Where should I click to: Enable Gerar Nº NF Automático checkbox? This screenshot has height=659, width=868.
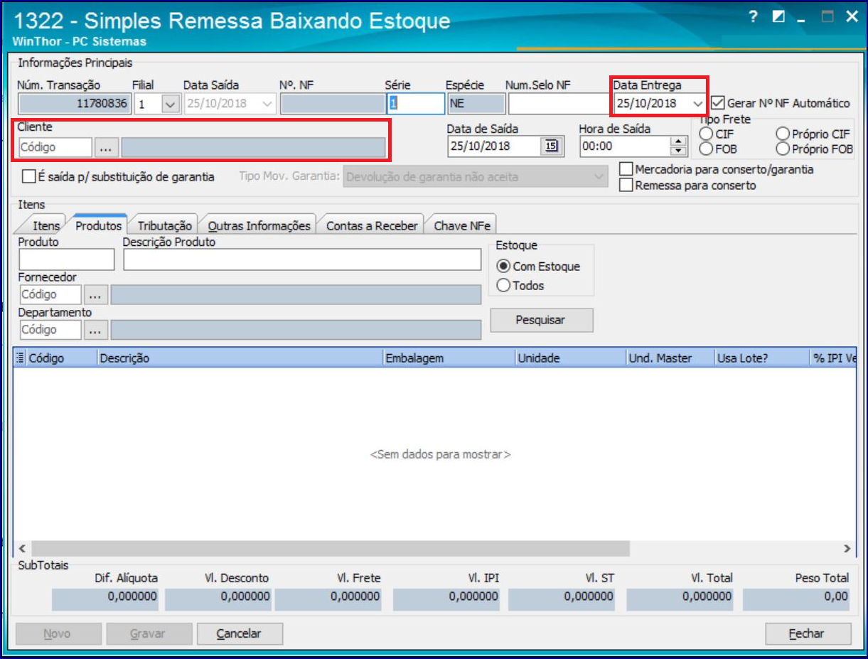click(717, 103)
